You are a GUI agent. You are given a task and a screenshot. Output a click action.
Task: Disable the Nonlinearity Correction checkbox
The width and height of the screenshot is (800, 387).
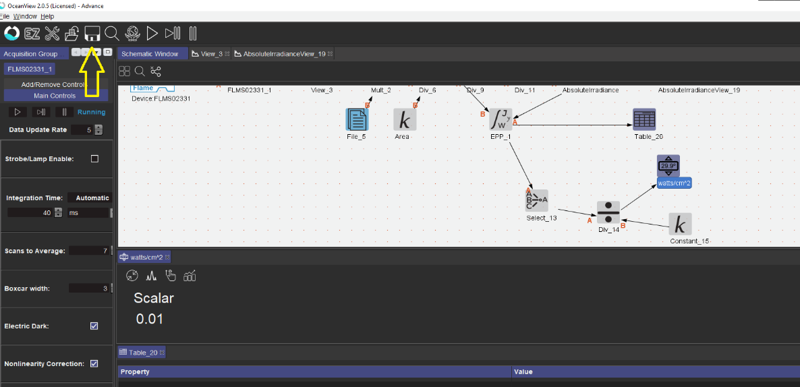tap(94, 363)
